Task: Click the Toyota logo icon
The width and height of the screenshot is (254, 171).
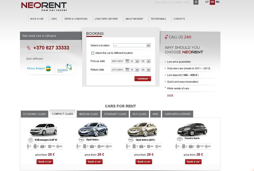Action: tap(180, 139)
